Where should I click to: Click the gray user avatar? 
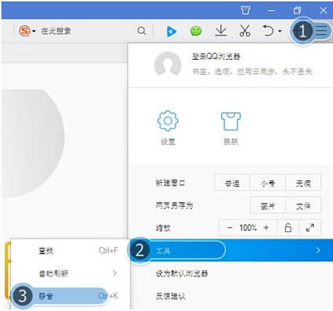168,64
